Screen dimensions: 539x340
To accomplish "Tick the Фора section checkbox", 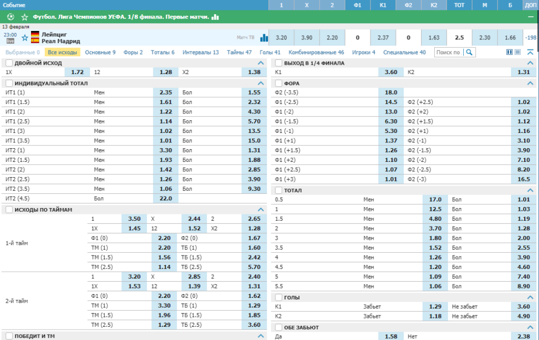I will click(x=279, y=83).
